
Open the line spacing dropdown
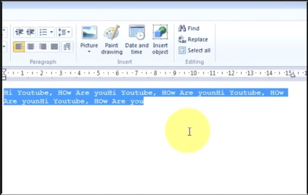point(64,32)
